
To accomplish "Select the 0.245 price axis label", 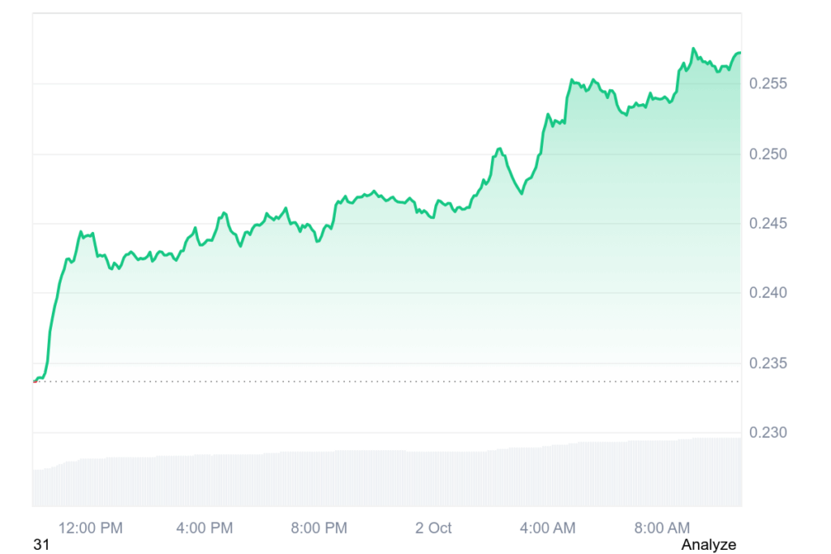I will (x=766, y=223).
